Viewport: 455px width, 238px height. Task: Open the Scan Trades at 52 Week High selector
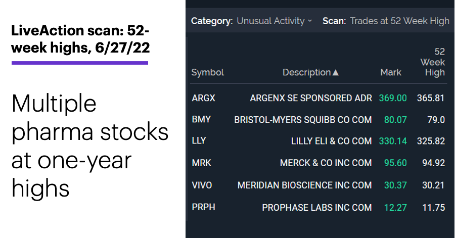click(399, 21)
